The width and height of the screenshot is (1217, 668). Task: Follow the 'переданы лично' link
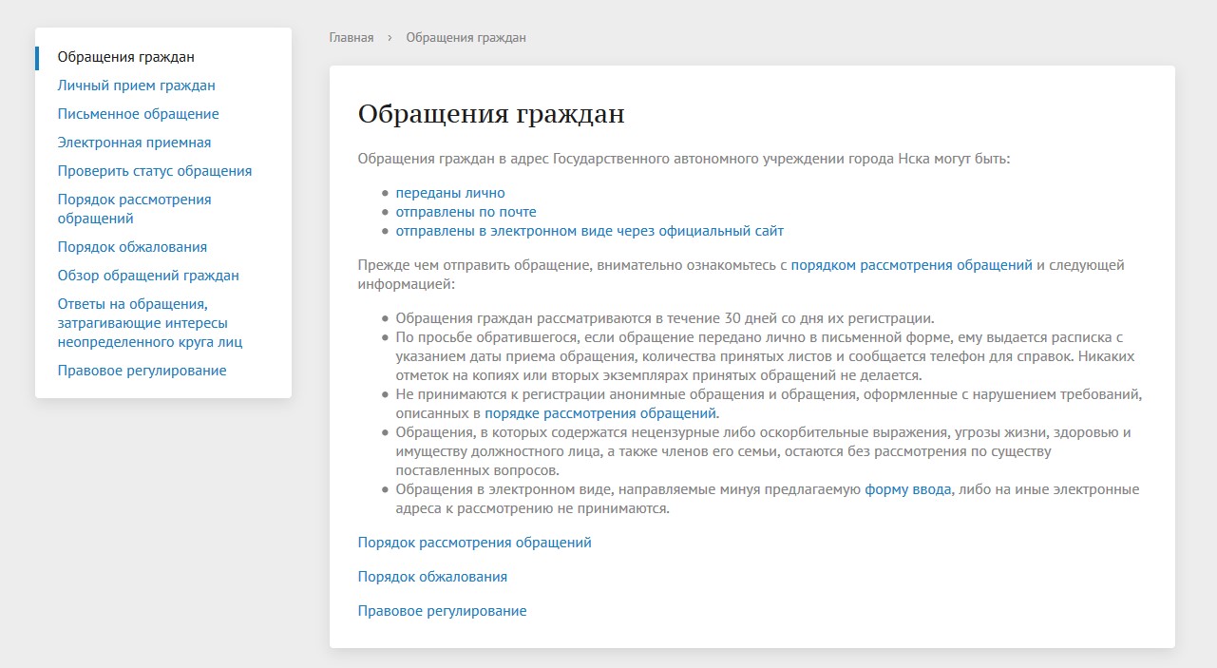tap(449, 193)
